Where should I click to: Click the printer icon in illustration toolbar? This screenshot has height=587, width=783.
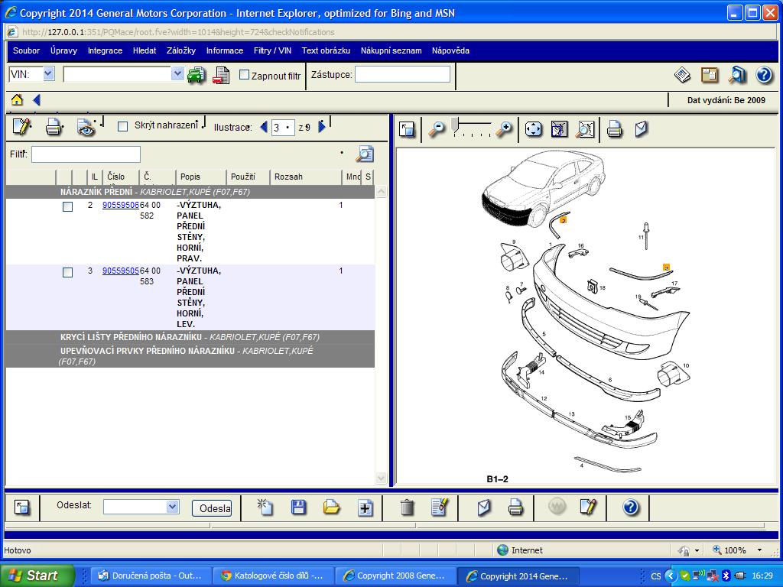pyautogui.click(x=614, y=129)
